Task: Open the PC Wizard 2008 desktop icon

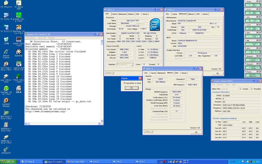Action: click(x=18, y=3)
